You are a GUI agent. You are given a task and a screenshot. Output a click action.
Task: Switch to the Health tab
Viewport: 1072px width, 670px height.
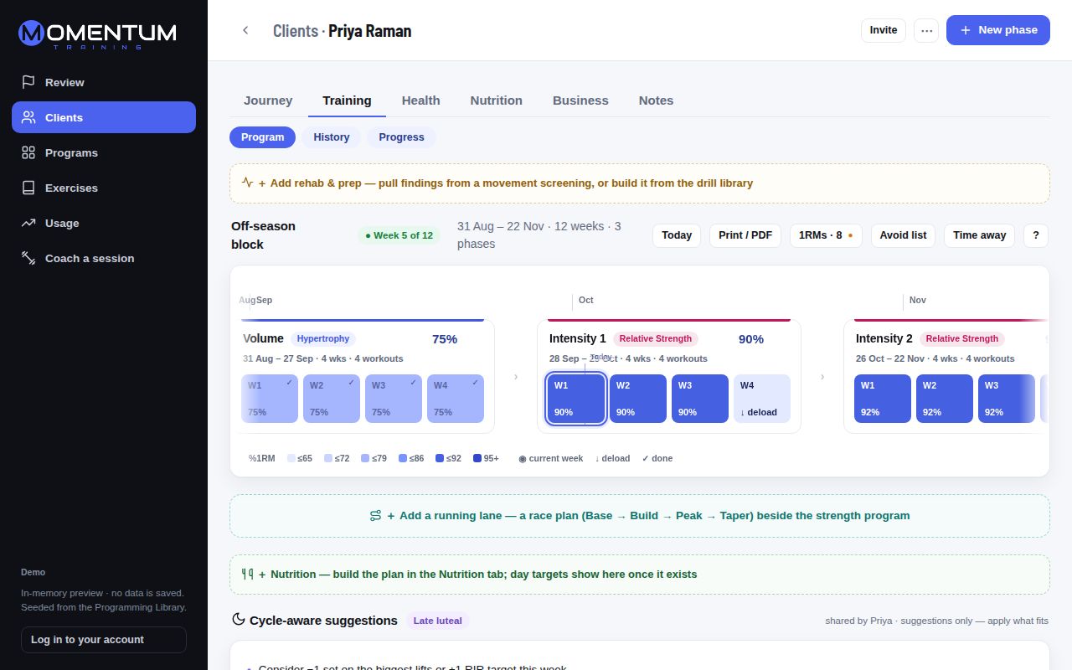pos(420,100)
